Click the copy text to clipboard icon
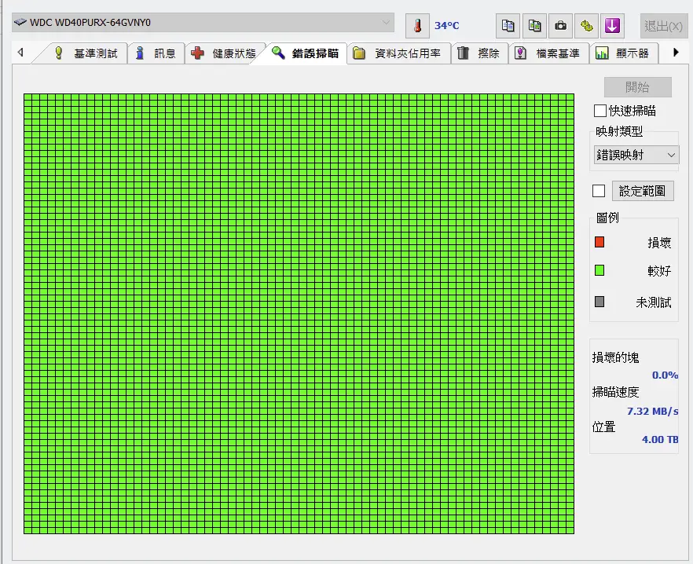Screen dimensions: 693x564 [x=508, y=25]
